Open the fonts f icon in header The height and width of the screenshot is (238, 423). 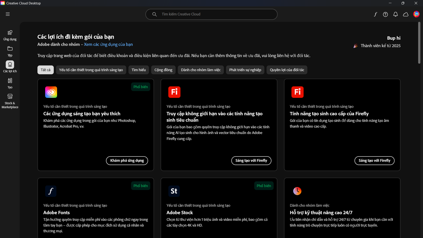375,14
